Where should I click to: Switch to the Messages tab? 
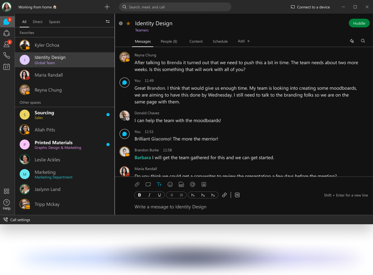click(x=143, y=41)
